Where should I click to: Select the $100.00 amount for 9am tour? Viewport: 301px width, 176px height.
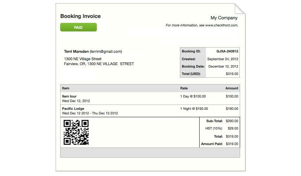tap(232, 96)
